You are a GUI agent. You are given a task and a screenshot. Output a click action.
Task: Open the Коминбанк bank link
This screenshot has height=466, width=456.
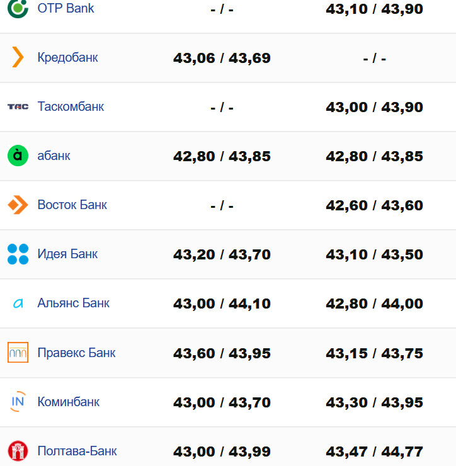[x=69, y=401]
